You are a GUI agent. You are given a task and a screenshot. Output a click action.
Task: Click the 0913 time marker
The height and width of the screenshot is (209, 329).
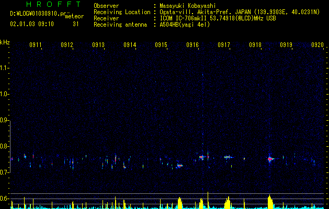[x=98, y=44]
